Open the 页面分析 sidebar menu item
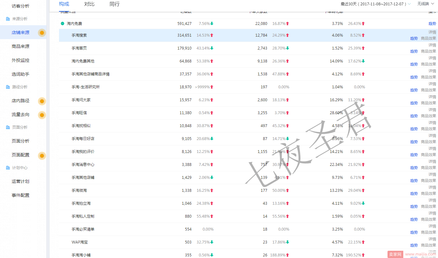The image size is (438, 258). (21, 141)
